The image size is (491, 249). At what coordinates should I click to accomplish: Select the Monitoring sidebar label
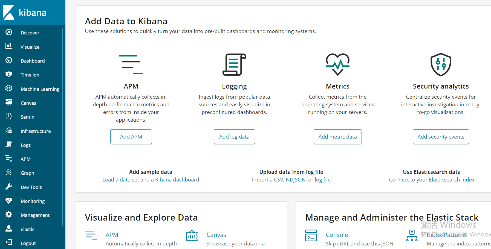point(33,201)
